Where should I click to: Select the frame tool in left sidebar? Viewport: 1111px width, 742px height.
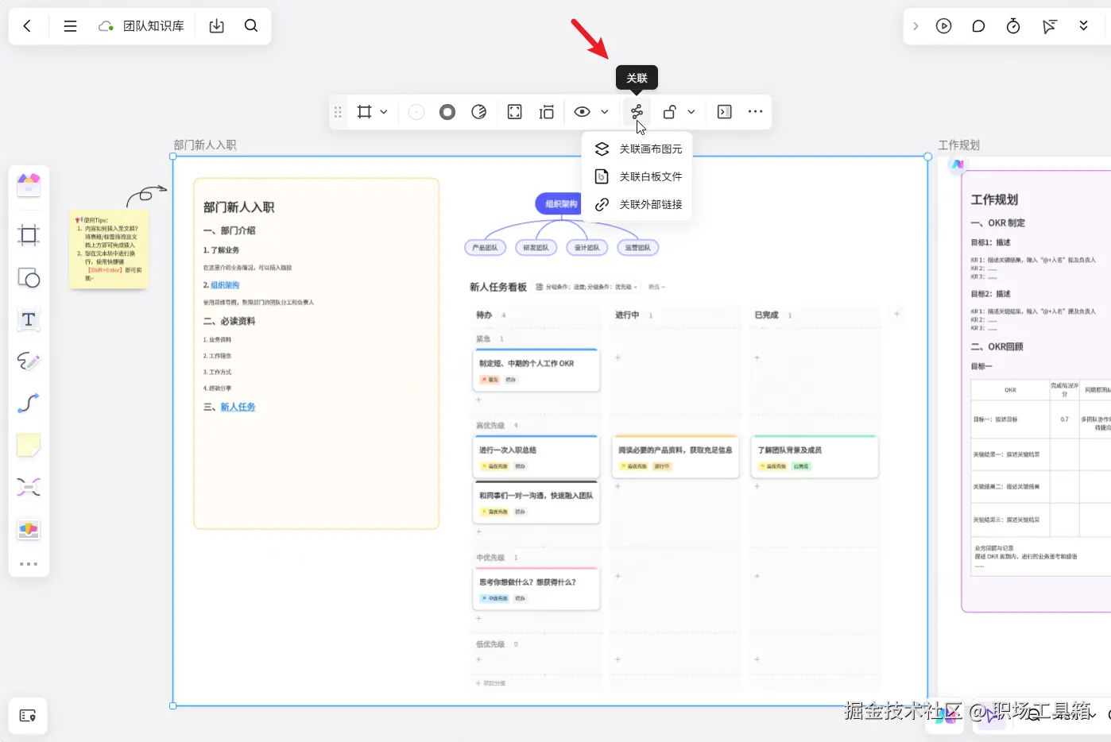(x=29, y=235)
